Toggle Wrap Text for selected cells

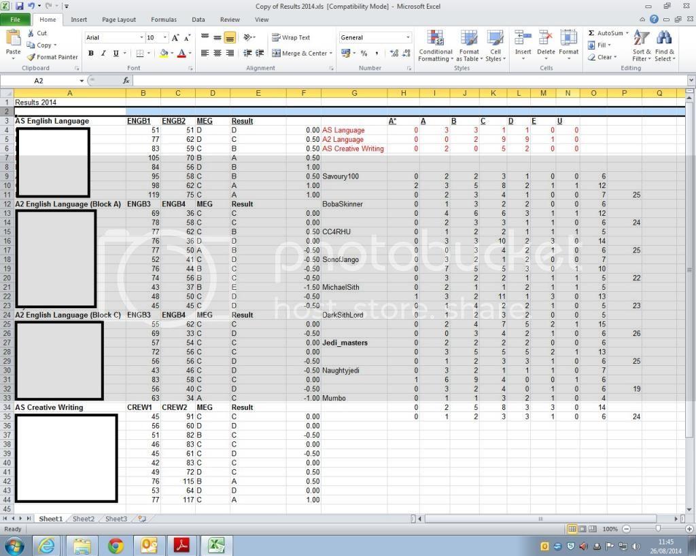288,37
